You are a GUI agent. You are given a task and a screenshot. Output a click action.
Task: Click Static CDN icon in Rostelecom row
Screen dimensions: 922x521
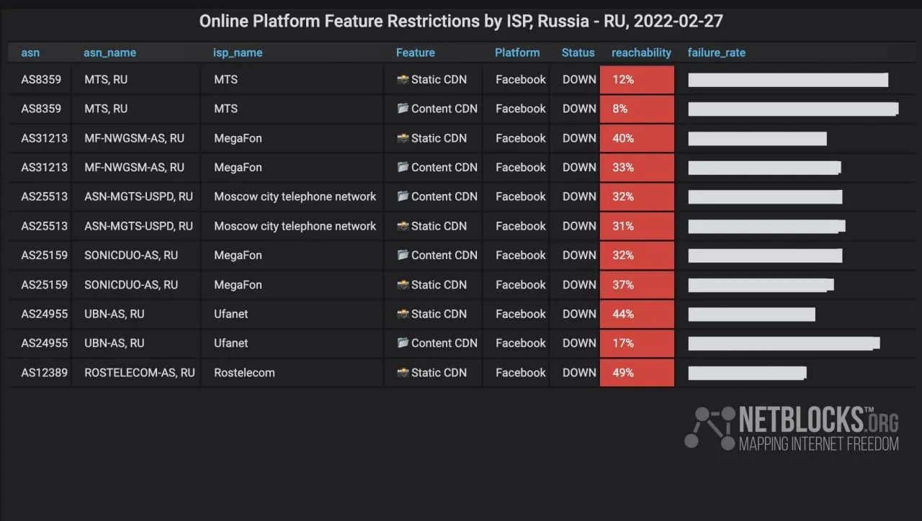[x=403, y=373]
